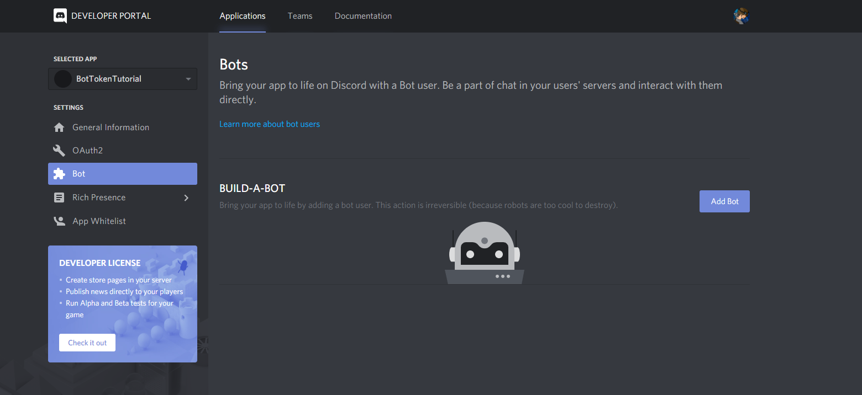The height and width of the screenshot is (395, 862).
Task: Switch to the Applications tab
Action: (x=243, y=16)
